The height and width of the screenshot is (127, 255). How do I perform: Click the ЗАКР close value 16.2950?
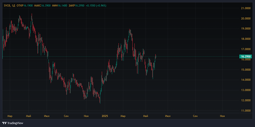(x=80, y=6)
